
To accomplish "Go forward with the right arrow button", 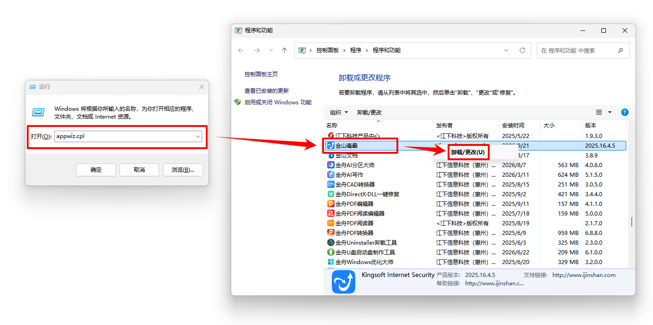I will coord(257,50).
